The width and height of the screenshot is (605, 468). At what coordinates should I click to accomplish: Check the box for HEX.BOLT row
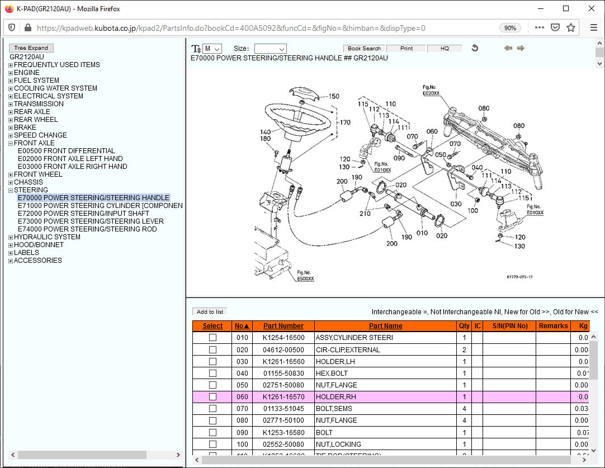point(212,373)
